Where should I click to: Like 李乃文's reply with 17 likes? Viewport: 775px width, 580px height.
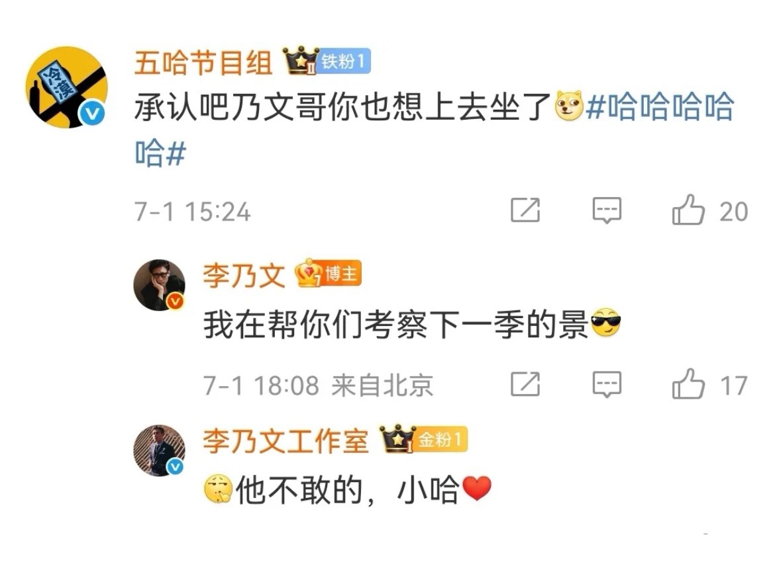click(x=688, y=384)
